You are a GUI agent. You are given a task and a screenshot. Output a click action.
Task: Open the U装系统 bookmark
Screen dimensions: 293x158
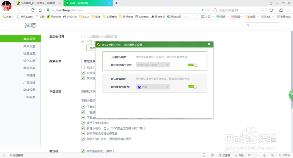tap(142, 17)
